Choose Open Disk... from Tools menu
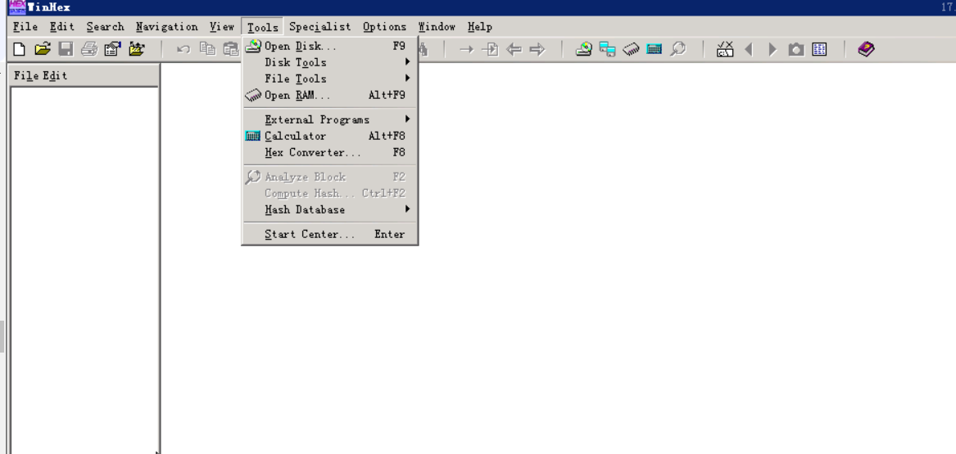The image size is (956, 454). (x=330, y=46)
